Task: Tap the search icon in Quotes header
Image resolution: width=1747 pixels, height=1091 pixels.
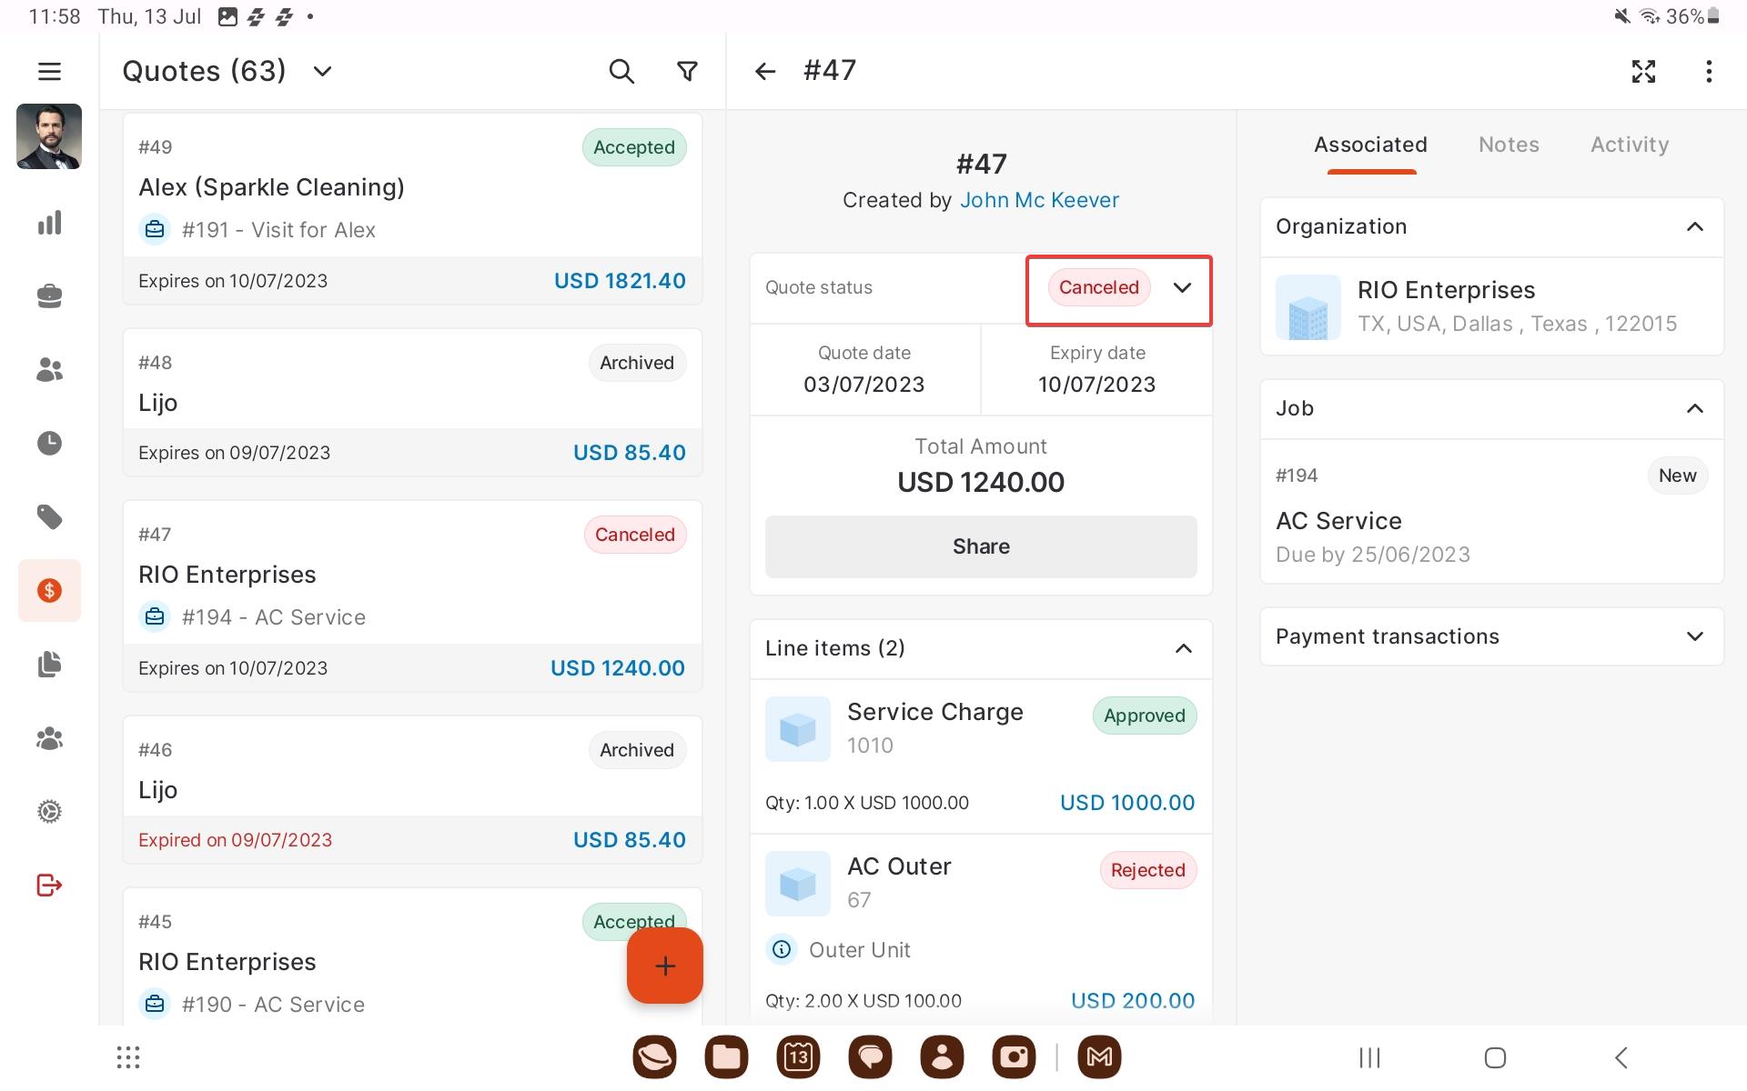Action: coord(621,71)
